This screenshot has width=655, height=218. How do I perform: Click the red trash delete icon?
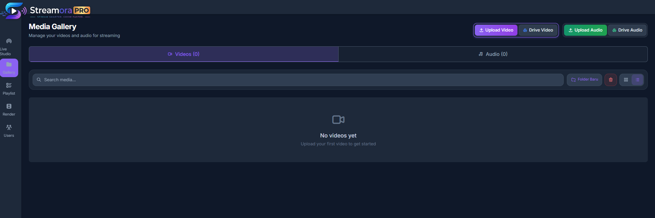click(x=611, y=80)
